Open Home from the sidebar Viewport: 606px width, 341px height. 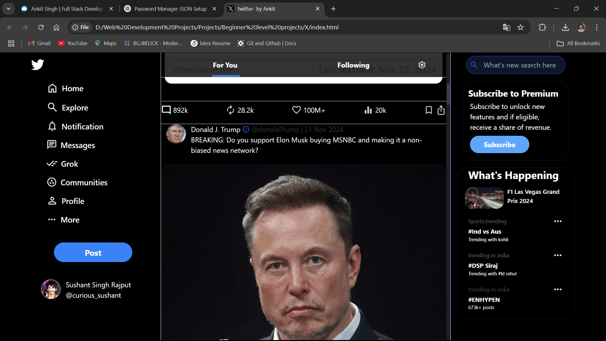66,88
